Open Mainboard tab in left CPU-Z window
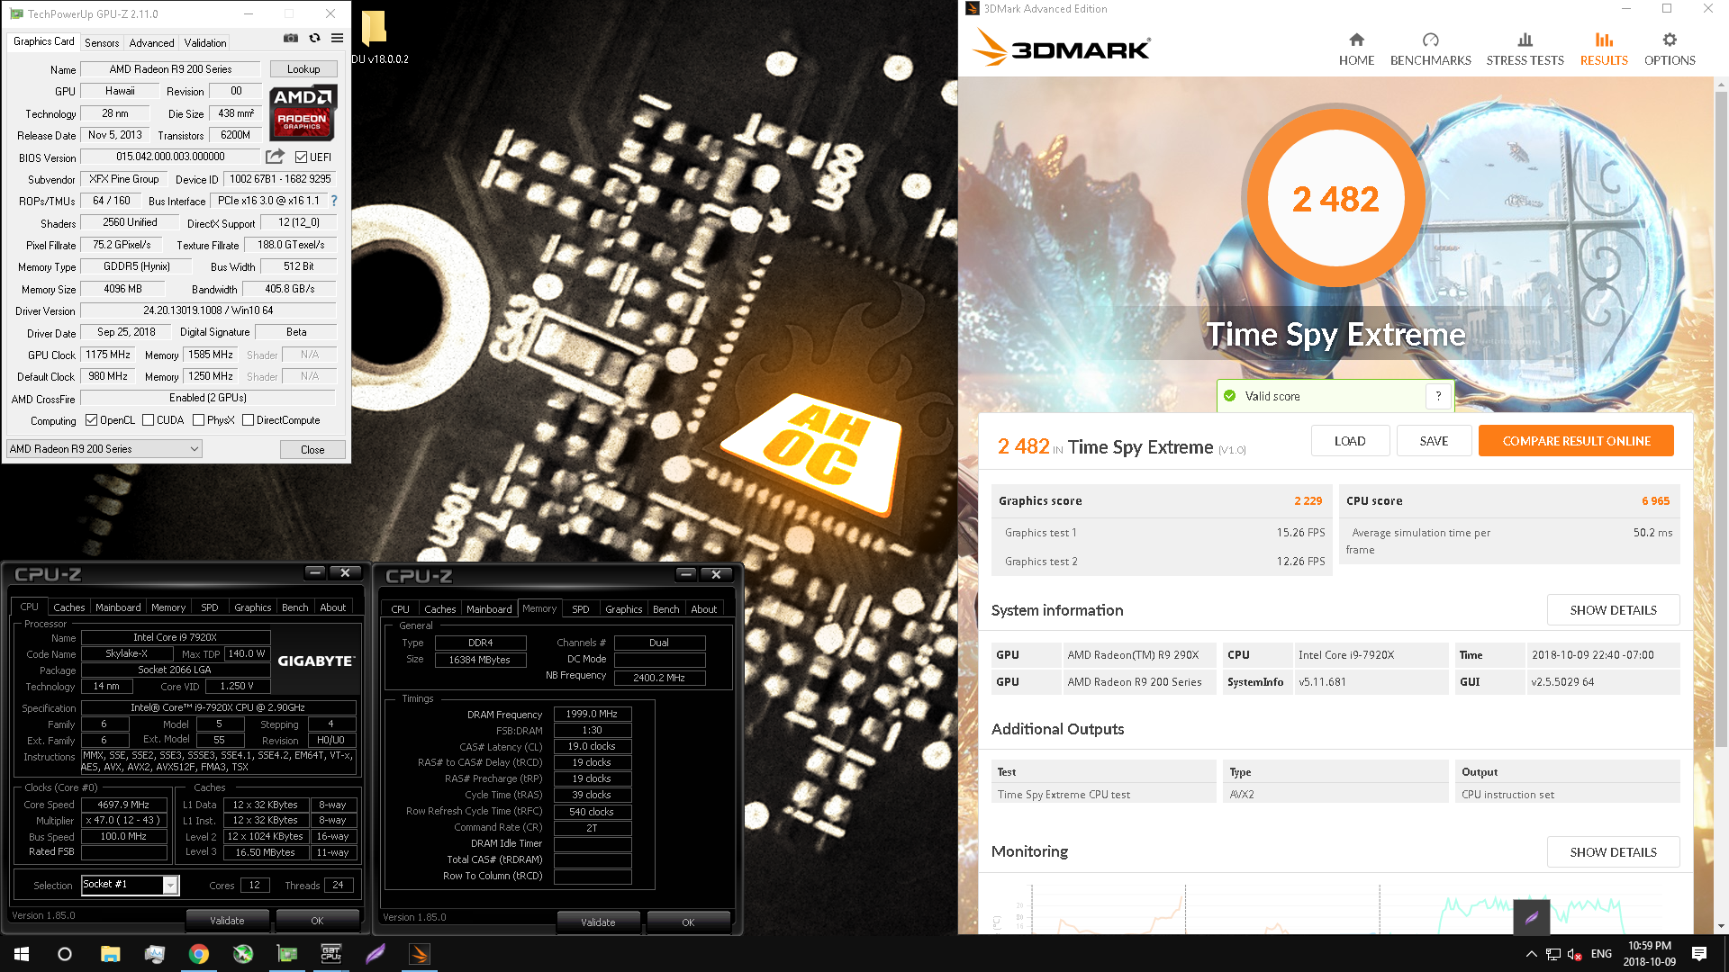The width and height of the screenshot is (1729, 972). [118, 607]
